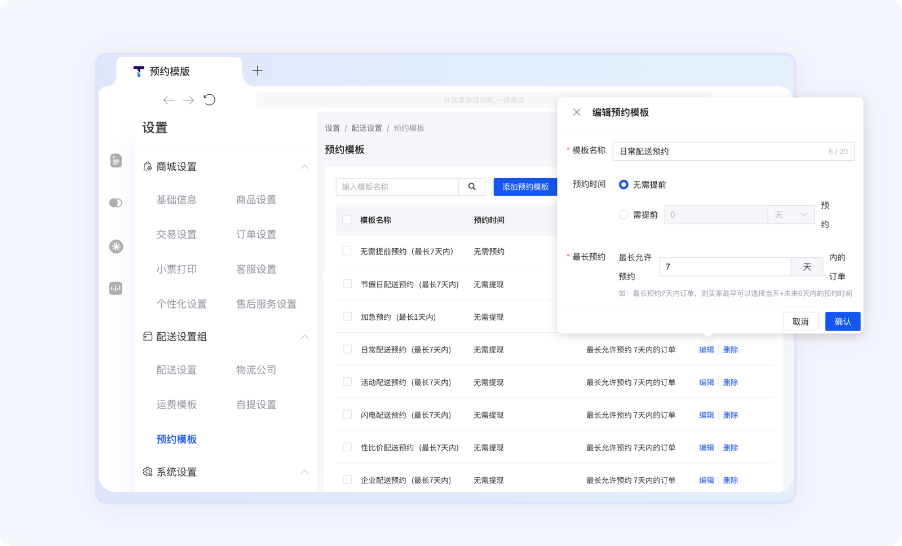Click the document notes icon in the left dock
Image resolution: width=902 pixels, height=546 pixels.
(x=116, y=161)
